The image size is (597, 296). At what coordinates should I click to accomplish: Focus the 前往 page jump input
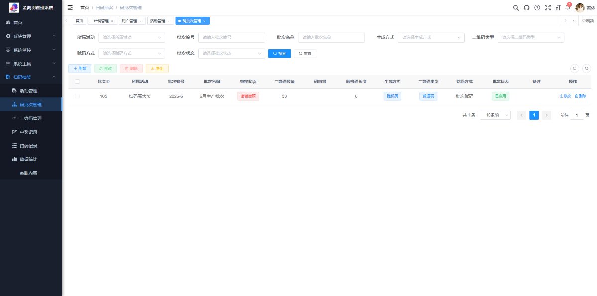577,115
